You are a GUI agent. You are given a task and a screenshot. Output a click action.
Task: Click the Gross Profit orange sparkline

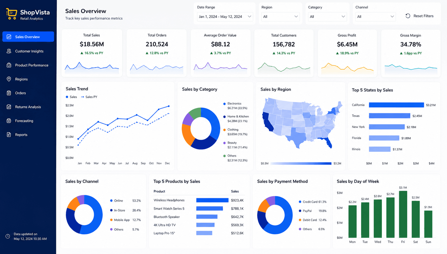[347, 68]
